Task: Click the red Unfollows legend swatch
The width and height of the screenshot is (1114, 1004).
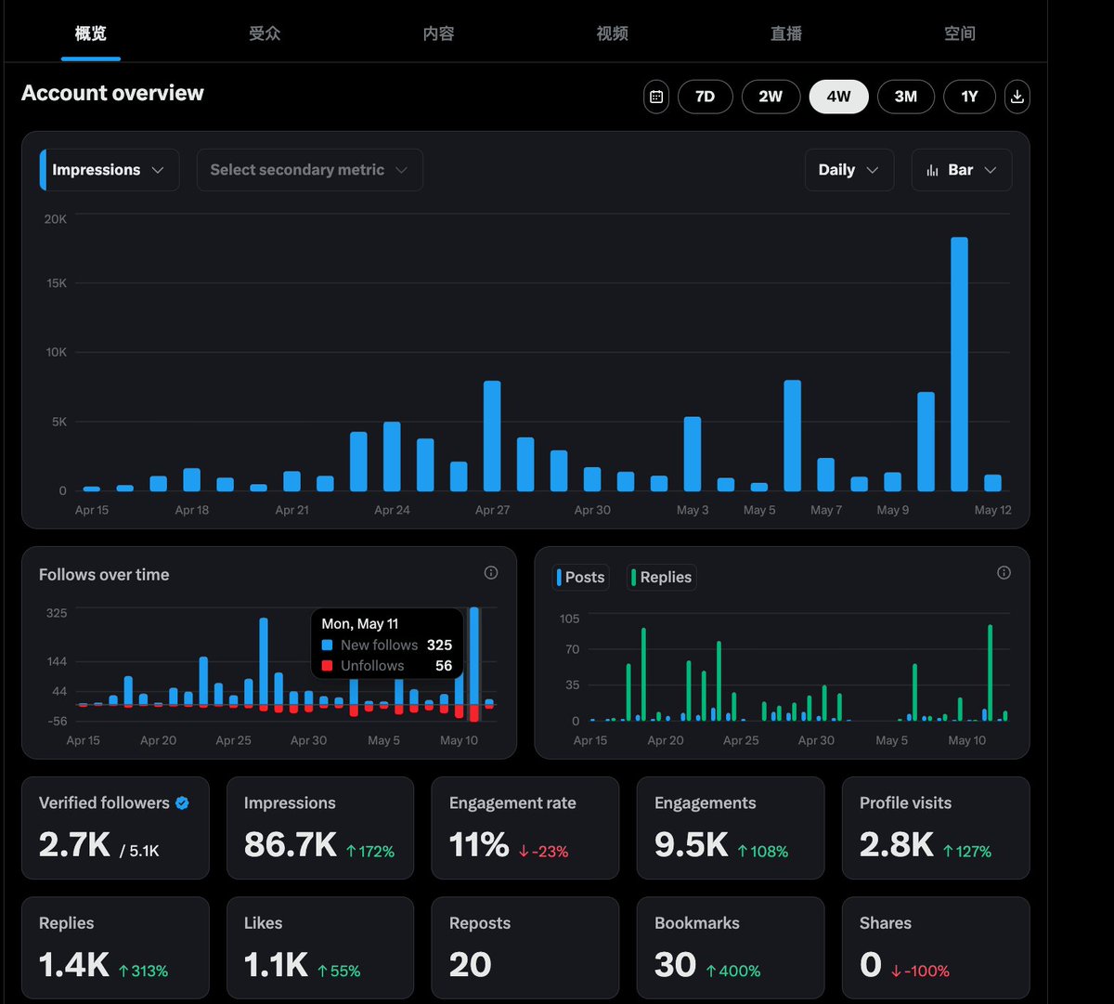Action: tap(327, 666)
